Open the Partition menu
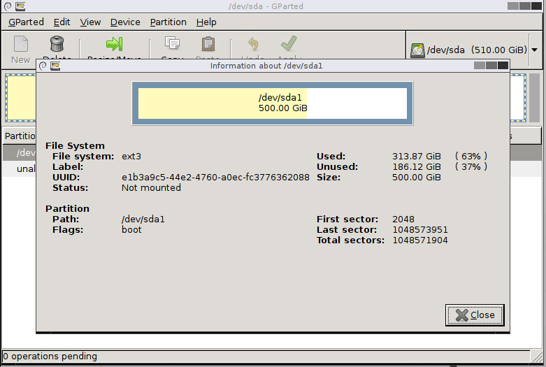This screenshot has width=546, height=367. tap(168, 22)
